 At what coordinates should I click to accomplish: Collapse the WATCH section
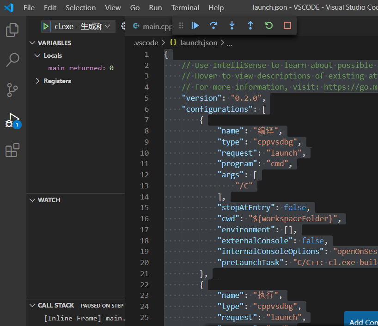[x=32, y=200]
